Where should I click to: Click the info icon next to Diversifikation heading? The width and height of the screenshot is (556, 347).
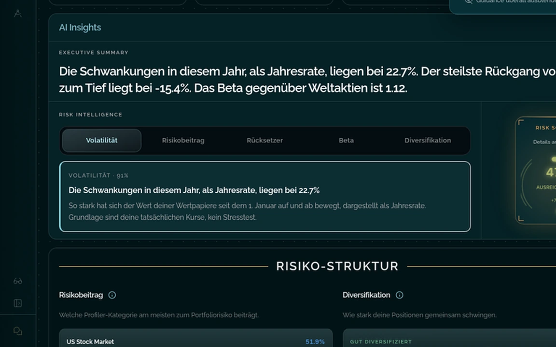tap(399, 295)
